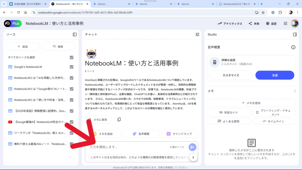Open 設定 settings

click(x=272, y=24)
